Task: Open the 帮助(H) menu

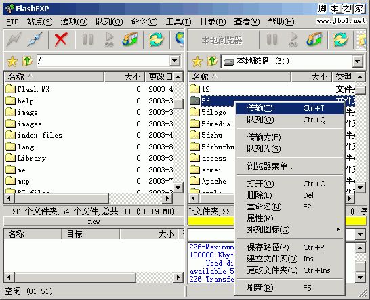Action: [x=281, y=22]
